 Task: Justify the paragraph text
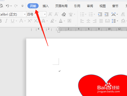[101, 21]
